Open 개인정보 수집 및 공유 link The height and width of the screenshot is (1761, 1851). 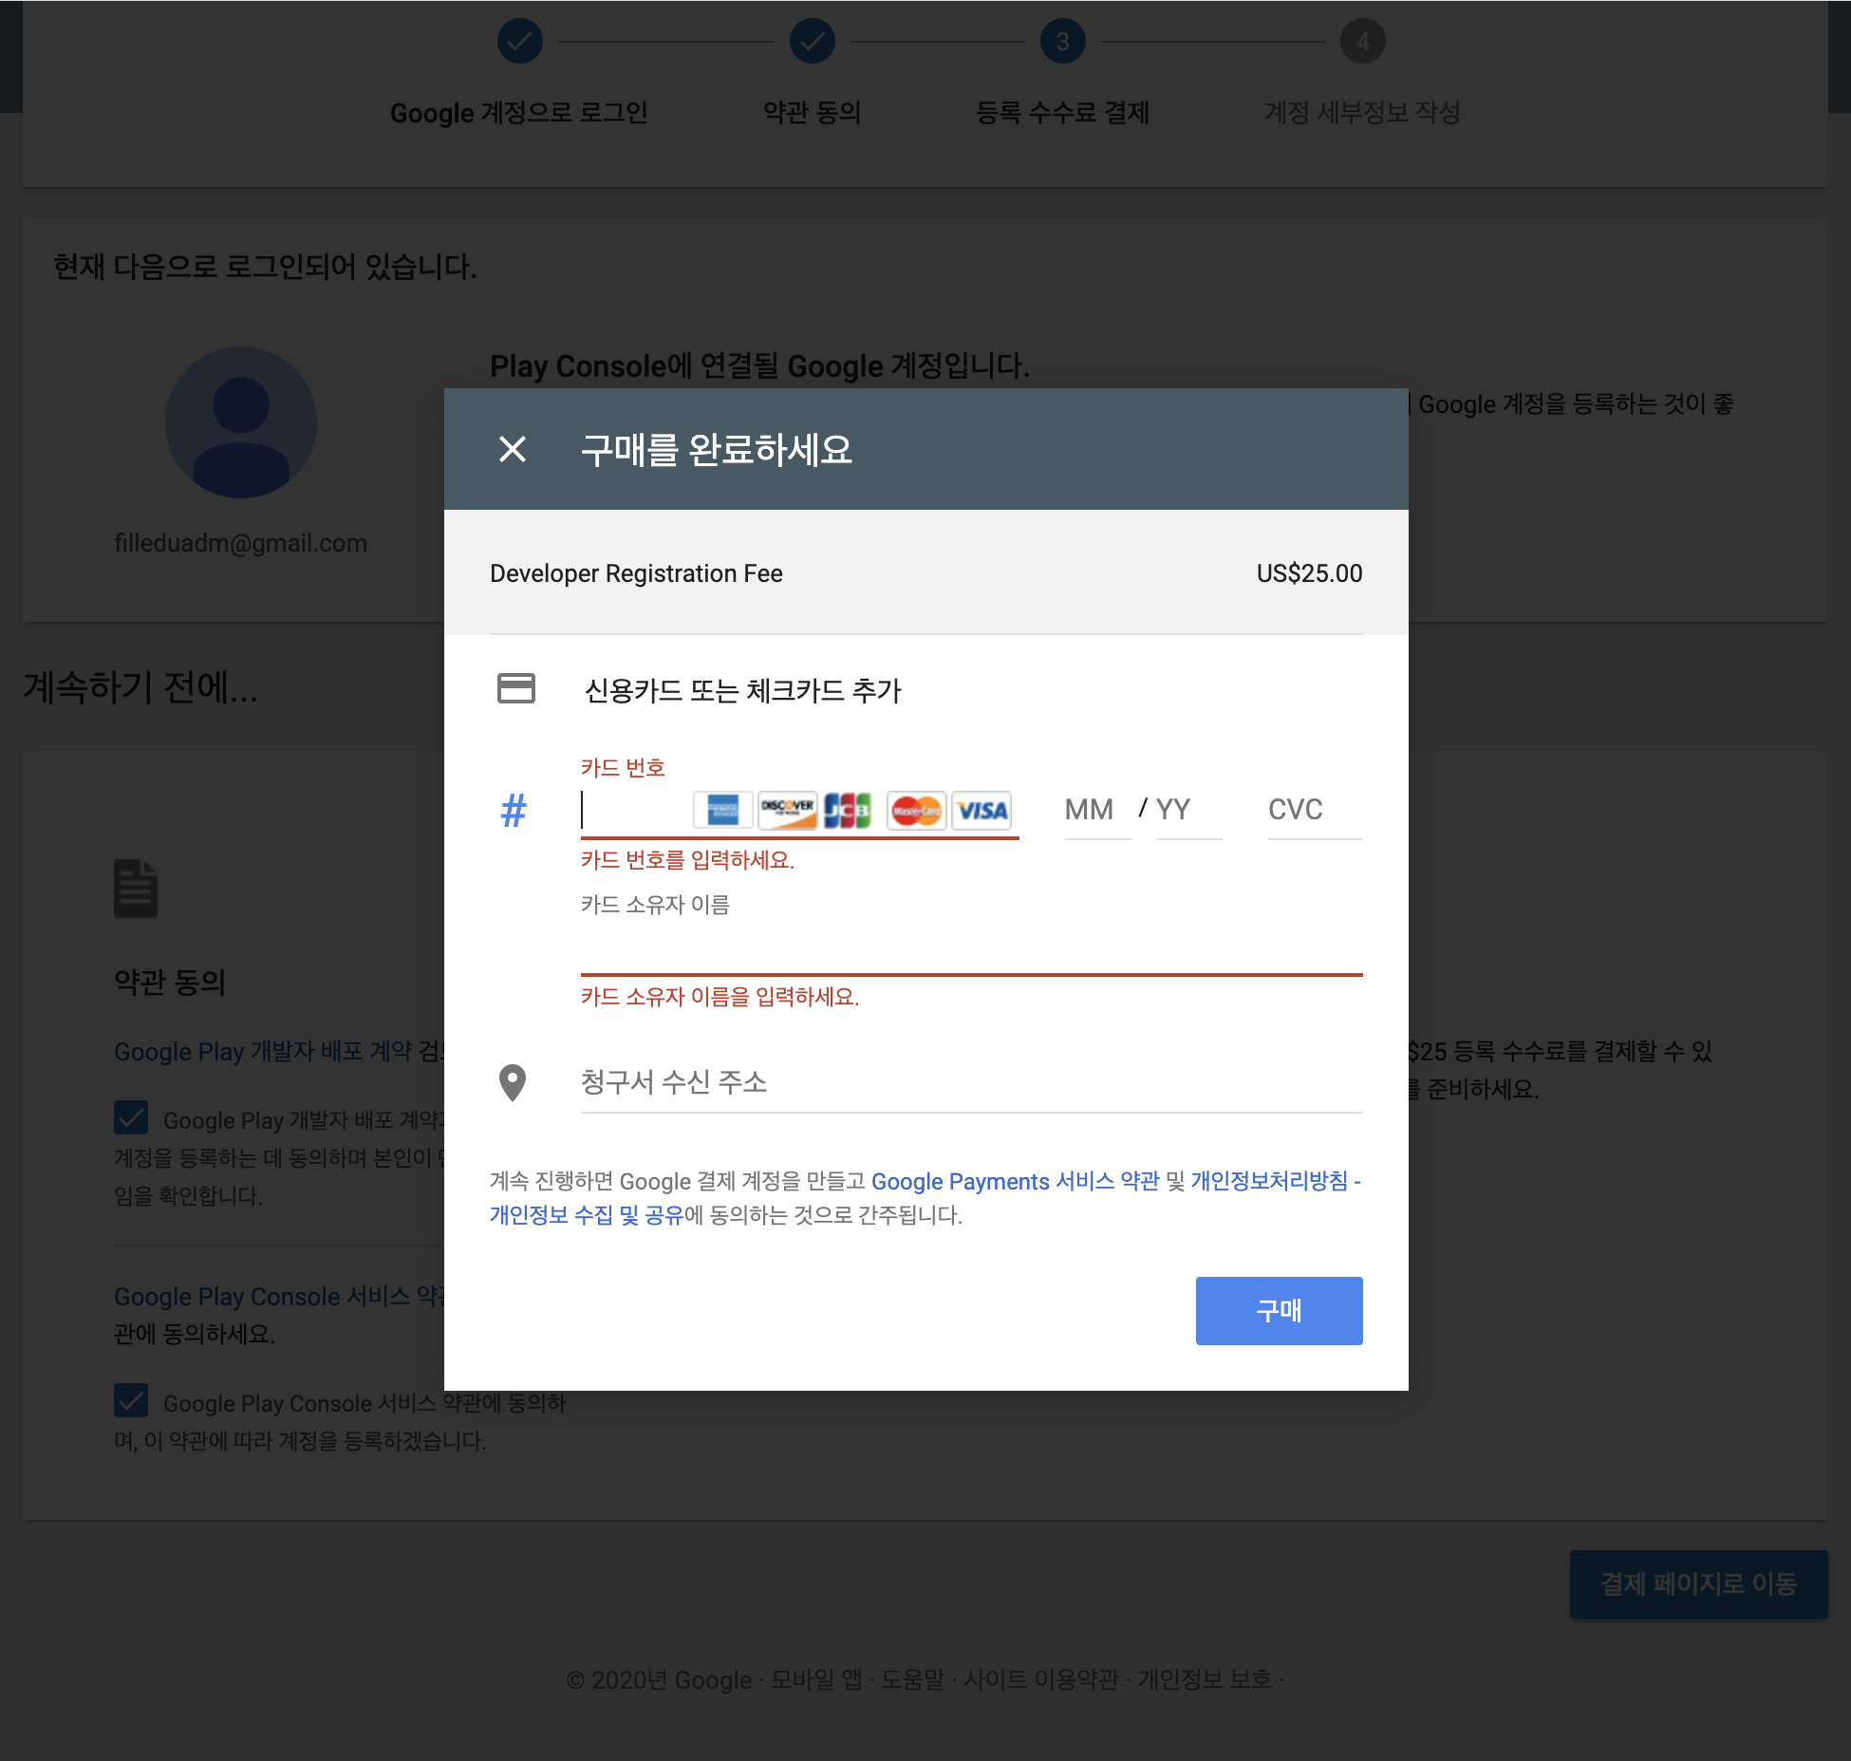[x=587, y=1215]
